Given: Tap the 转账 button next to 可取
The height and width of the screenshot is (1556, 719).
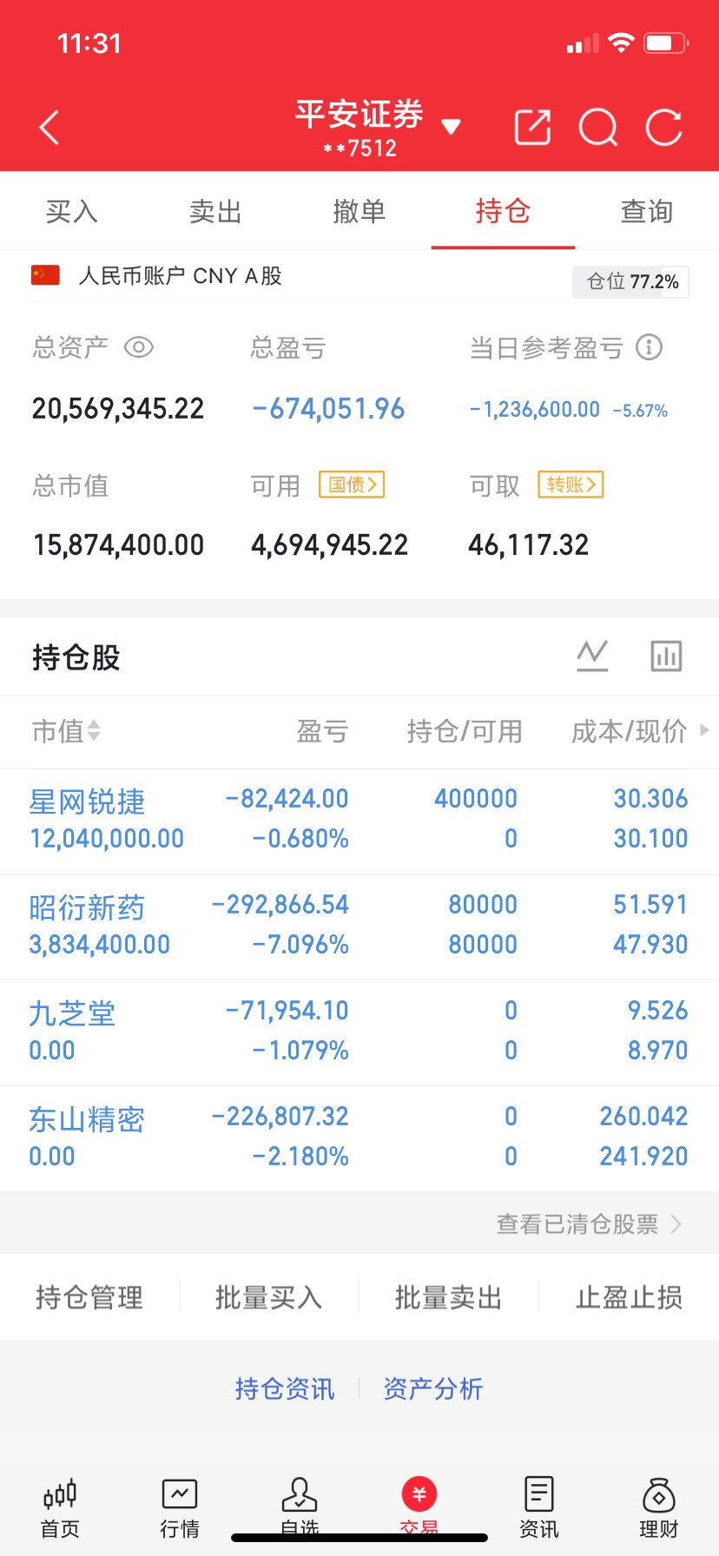Looking at the screenshot, I should (x=571, y=485).
